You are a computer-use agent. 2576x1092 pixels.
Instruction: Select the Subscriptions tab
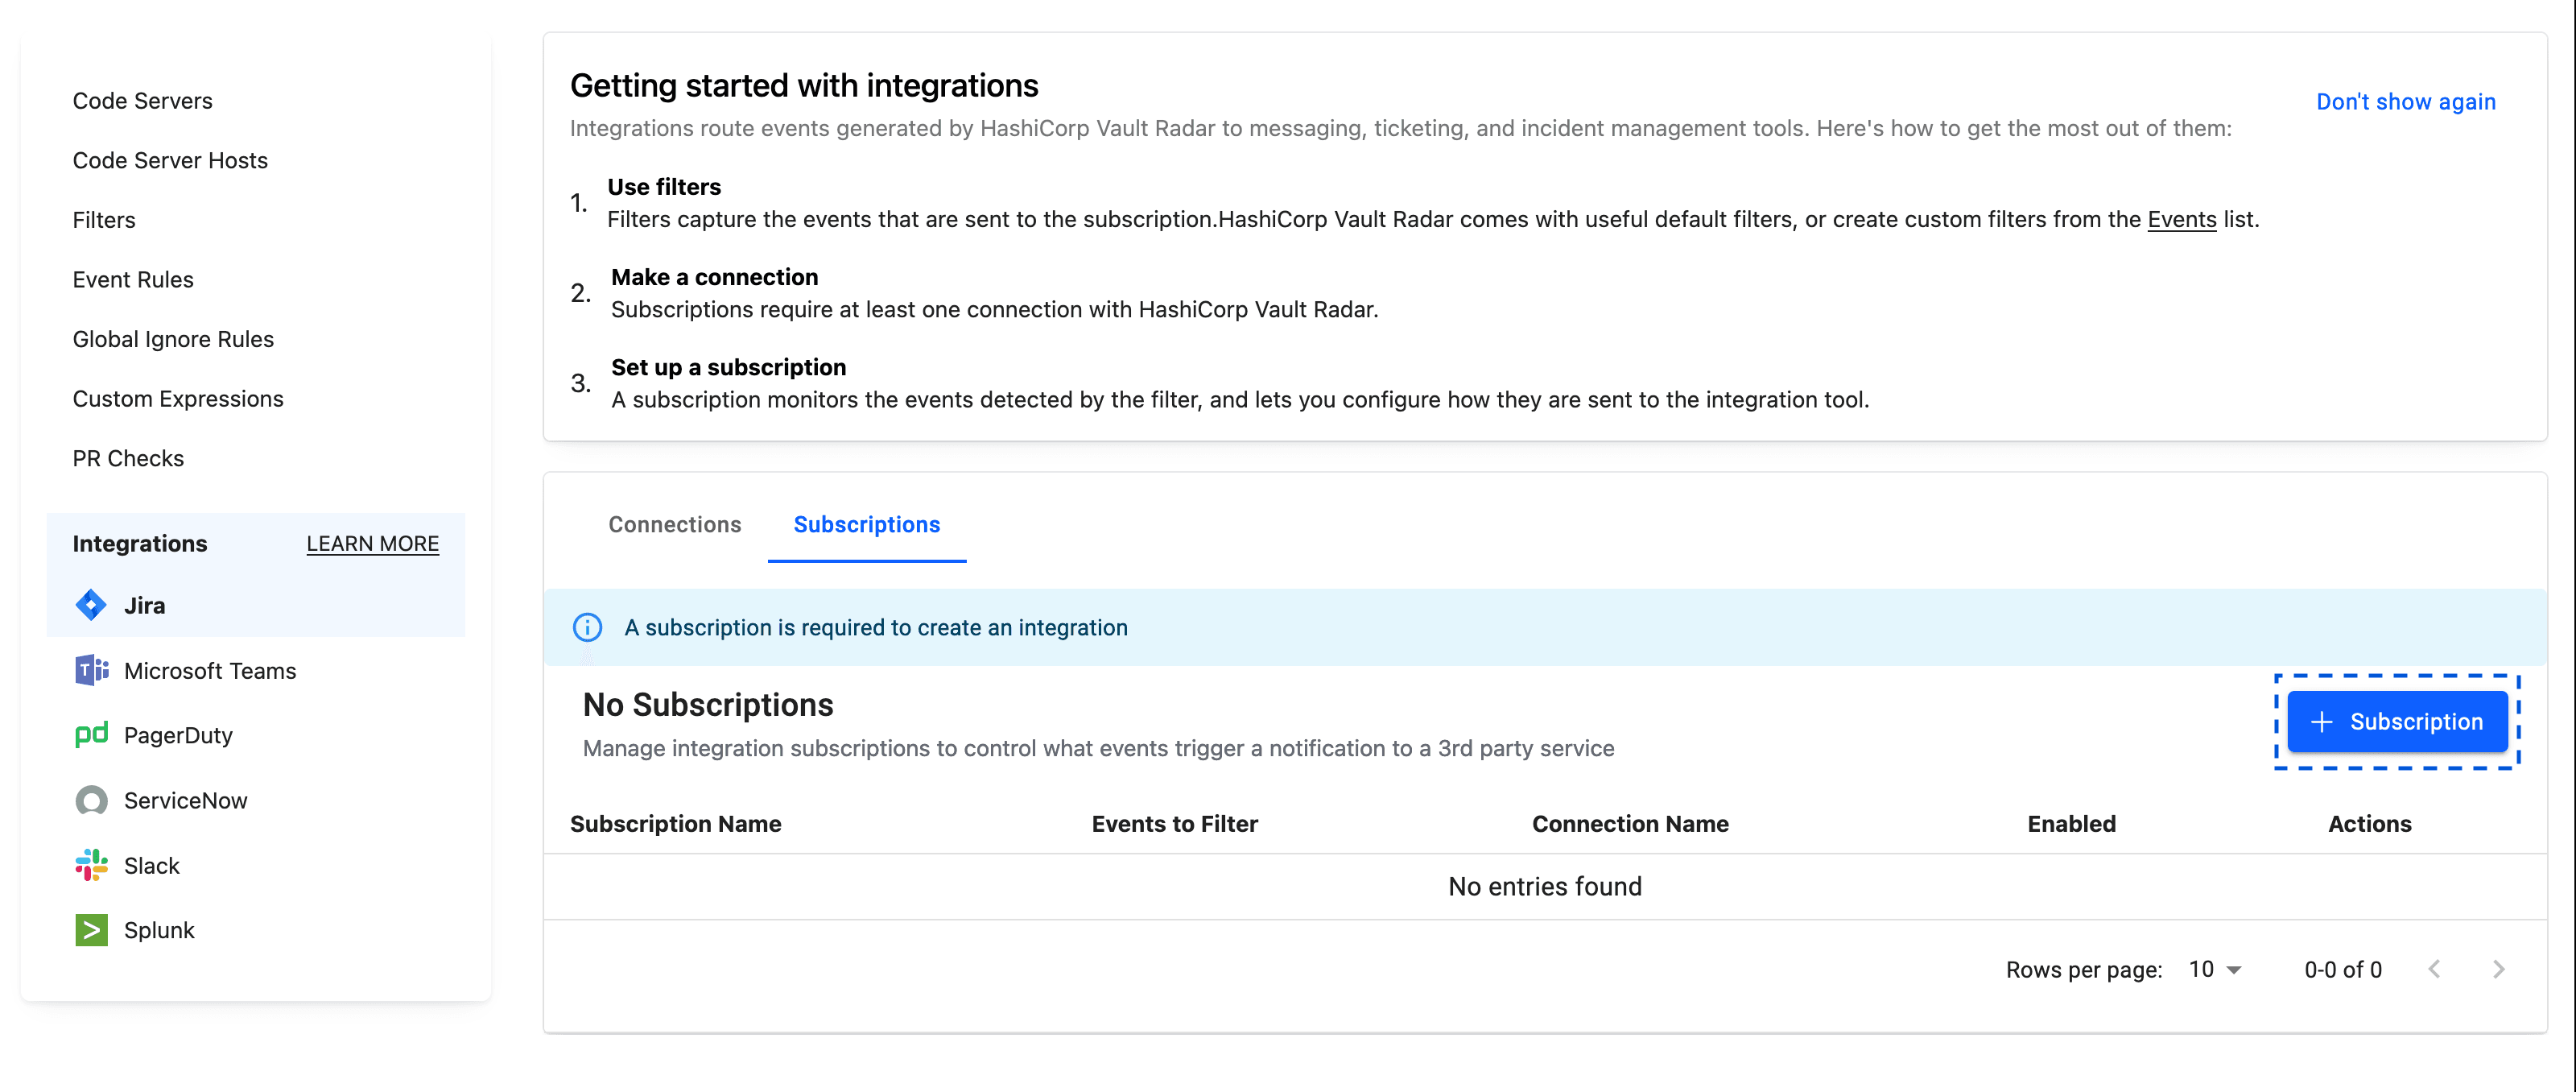tap(868, 524)
